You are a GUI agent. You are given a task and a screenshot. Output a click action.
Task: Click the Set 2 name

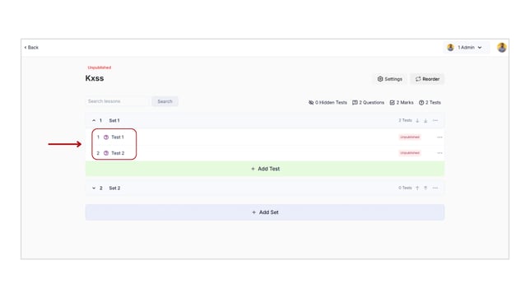114,188
